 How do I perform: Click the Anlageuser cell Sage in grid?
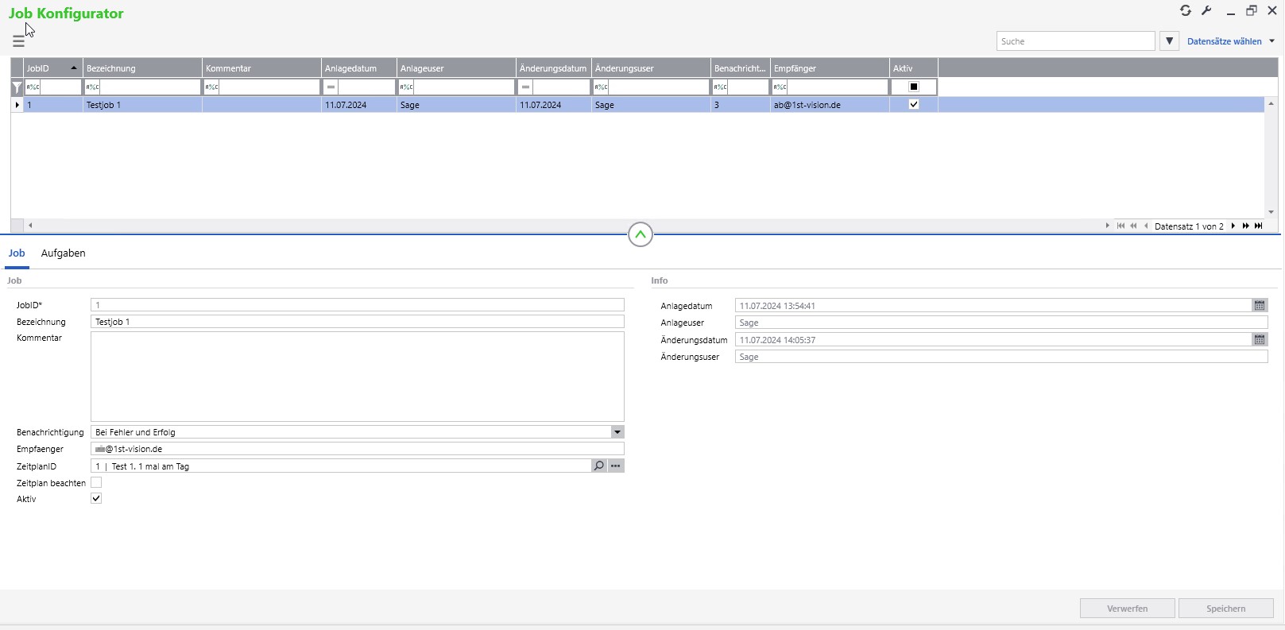click(457, 105)
